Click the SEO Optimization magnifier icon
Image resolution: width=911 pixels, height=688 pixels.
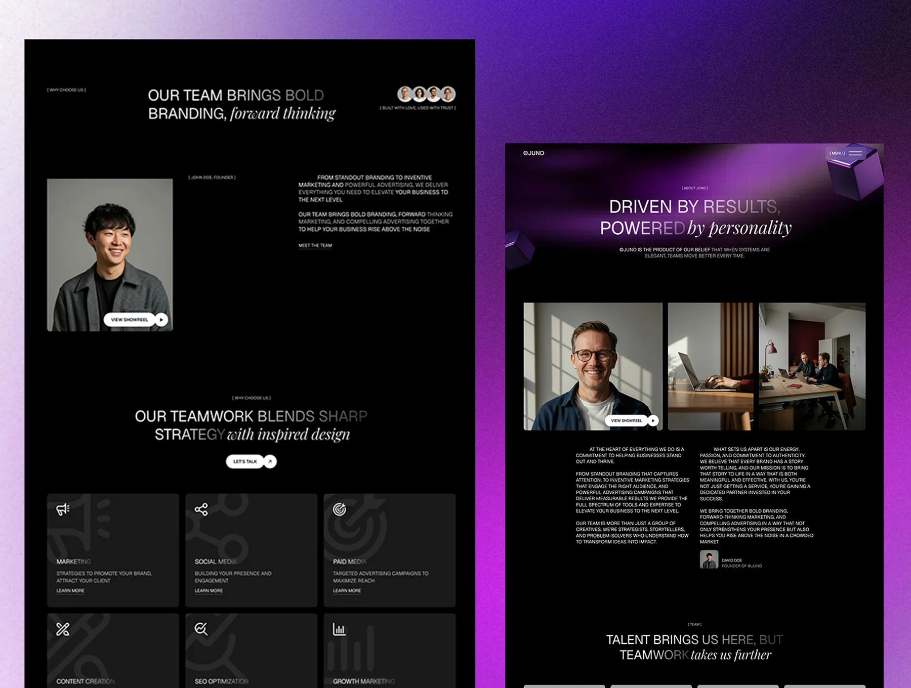tap(200, 629)
